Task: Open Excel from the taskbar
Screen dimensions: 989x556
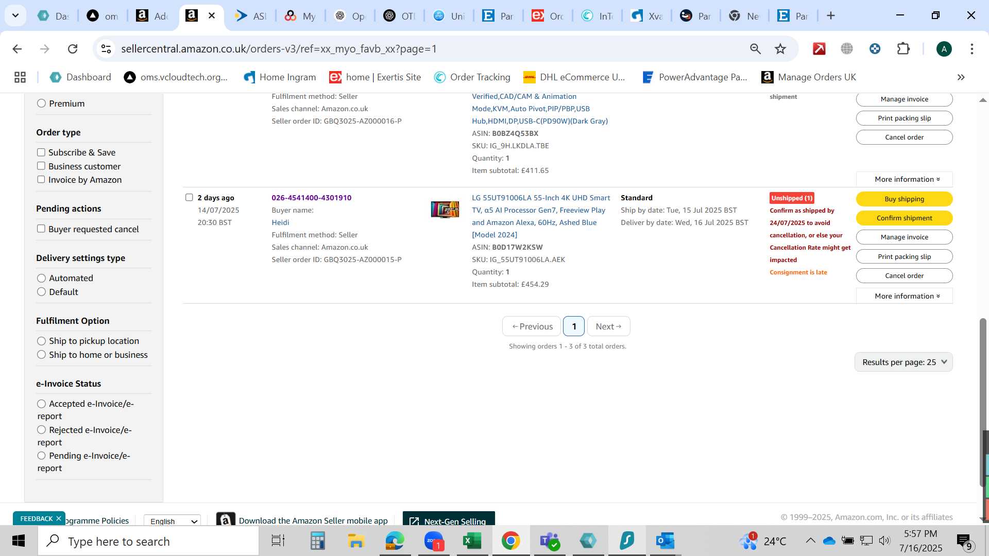Action: click(x=472, y=541)
